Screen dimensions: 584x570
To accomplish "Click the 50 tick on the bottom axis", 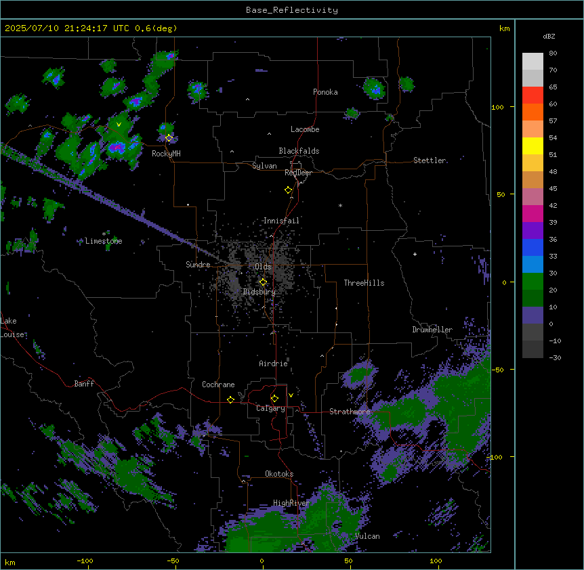I will point(348,561).
